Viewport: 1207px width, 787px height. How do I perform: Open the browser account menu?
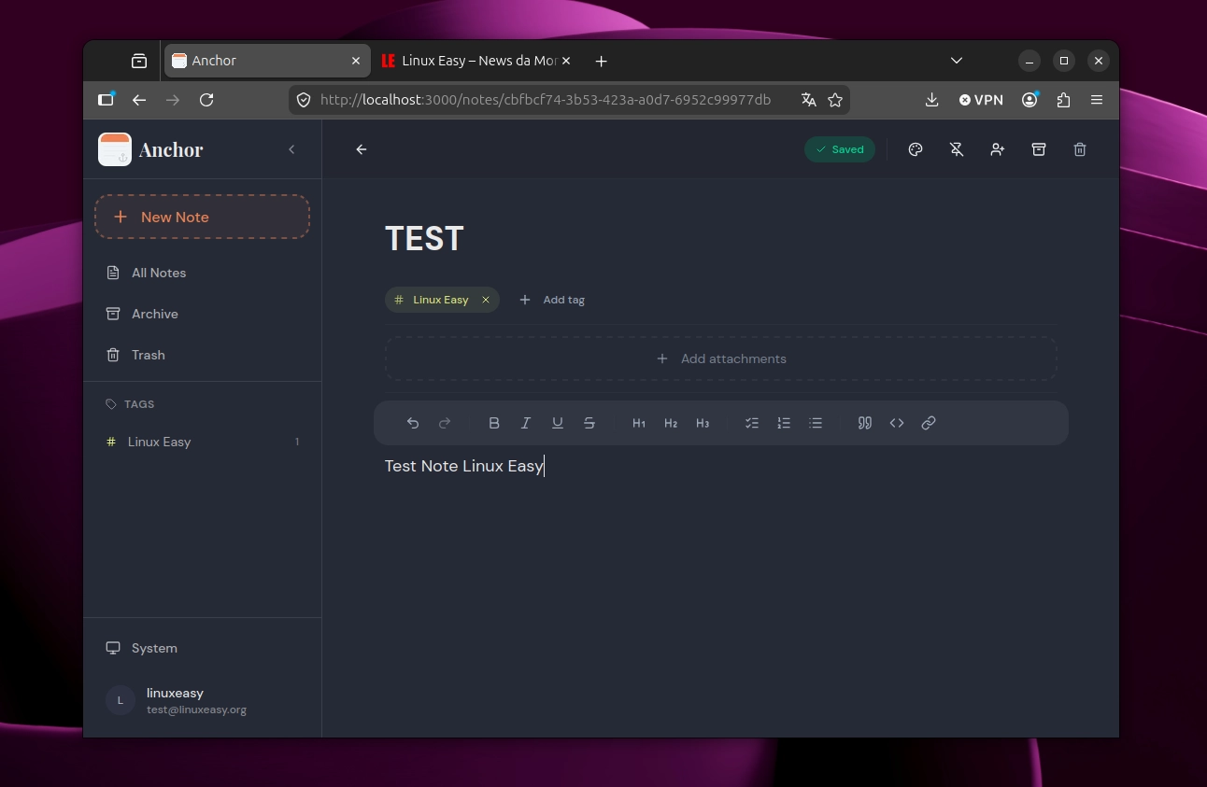click(x=1029, y=100)
